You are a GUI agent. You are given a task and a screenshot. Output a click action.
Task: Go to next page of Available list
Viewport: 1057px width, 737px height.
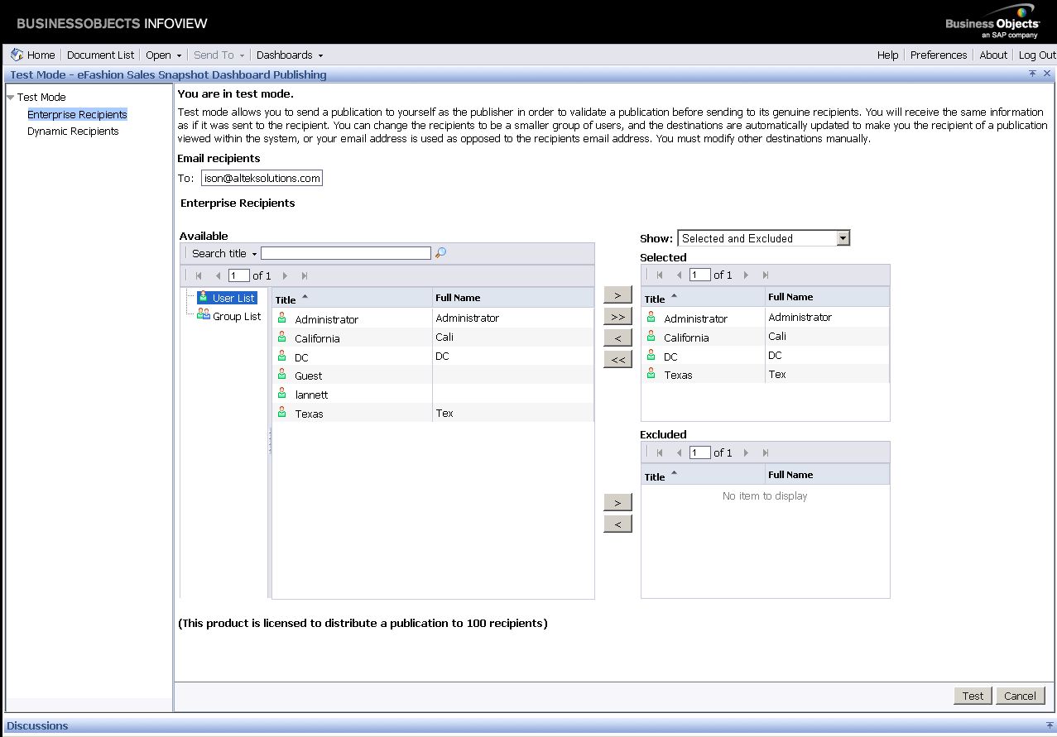[x=286, y=275]
